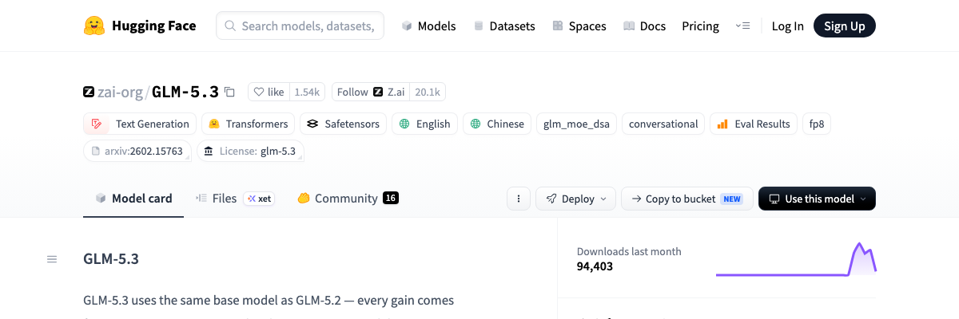Toggle the table of contents menu icon
Screen dimensions: 959x319
click(52, 259)
